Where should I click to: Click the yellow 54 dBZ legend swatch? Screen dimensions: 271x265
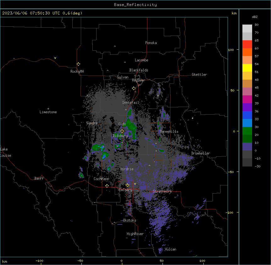(x=247, y=68)
